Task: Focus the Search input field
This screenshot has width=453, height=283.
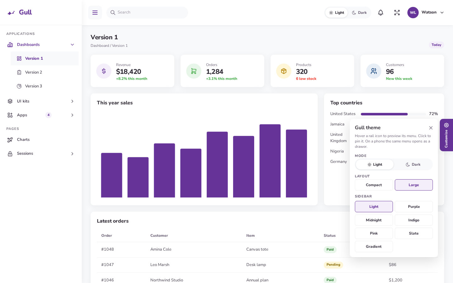Action: click(x=147, y=13)
